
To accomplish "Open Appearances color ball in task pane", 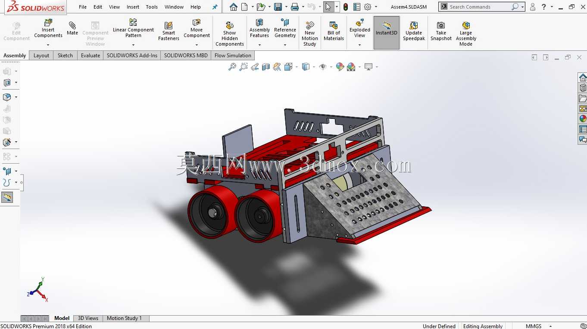I will (583, 118).
